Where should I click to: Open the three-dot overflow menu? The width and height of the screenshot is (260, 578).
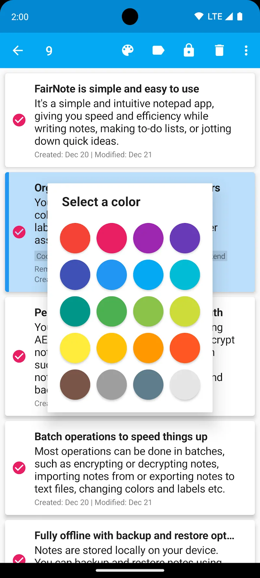click(x=246, y=50)
